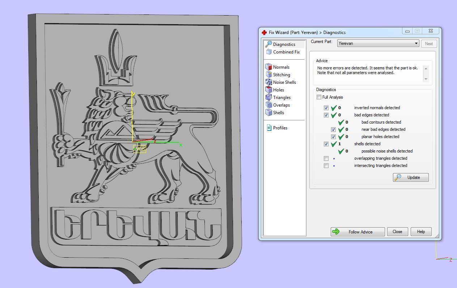Open the Profiles page
This screenshot has width=457, height=288.
click(280, 128)
